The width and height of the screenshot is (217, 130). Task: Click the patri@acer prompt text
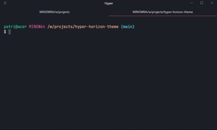15,27
